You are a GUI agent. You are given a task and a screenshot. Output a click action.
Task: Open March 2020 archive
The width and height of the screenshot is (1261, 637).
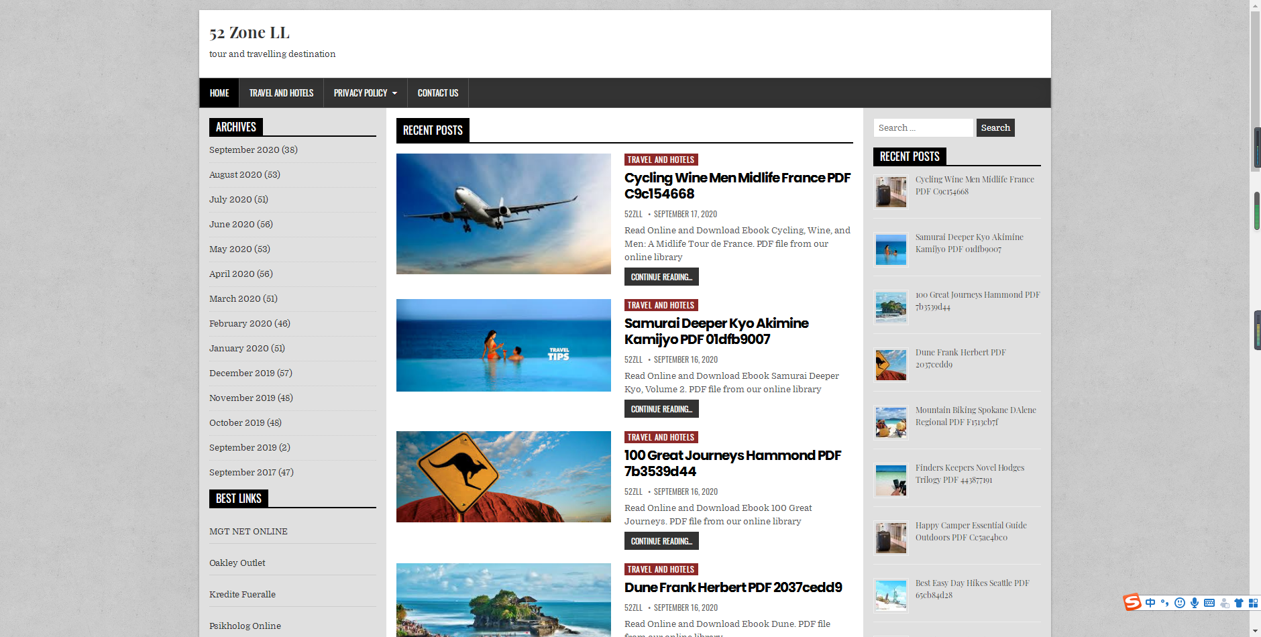235,298
